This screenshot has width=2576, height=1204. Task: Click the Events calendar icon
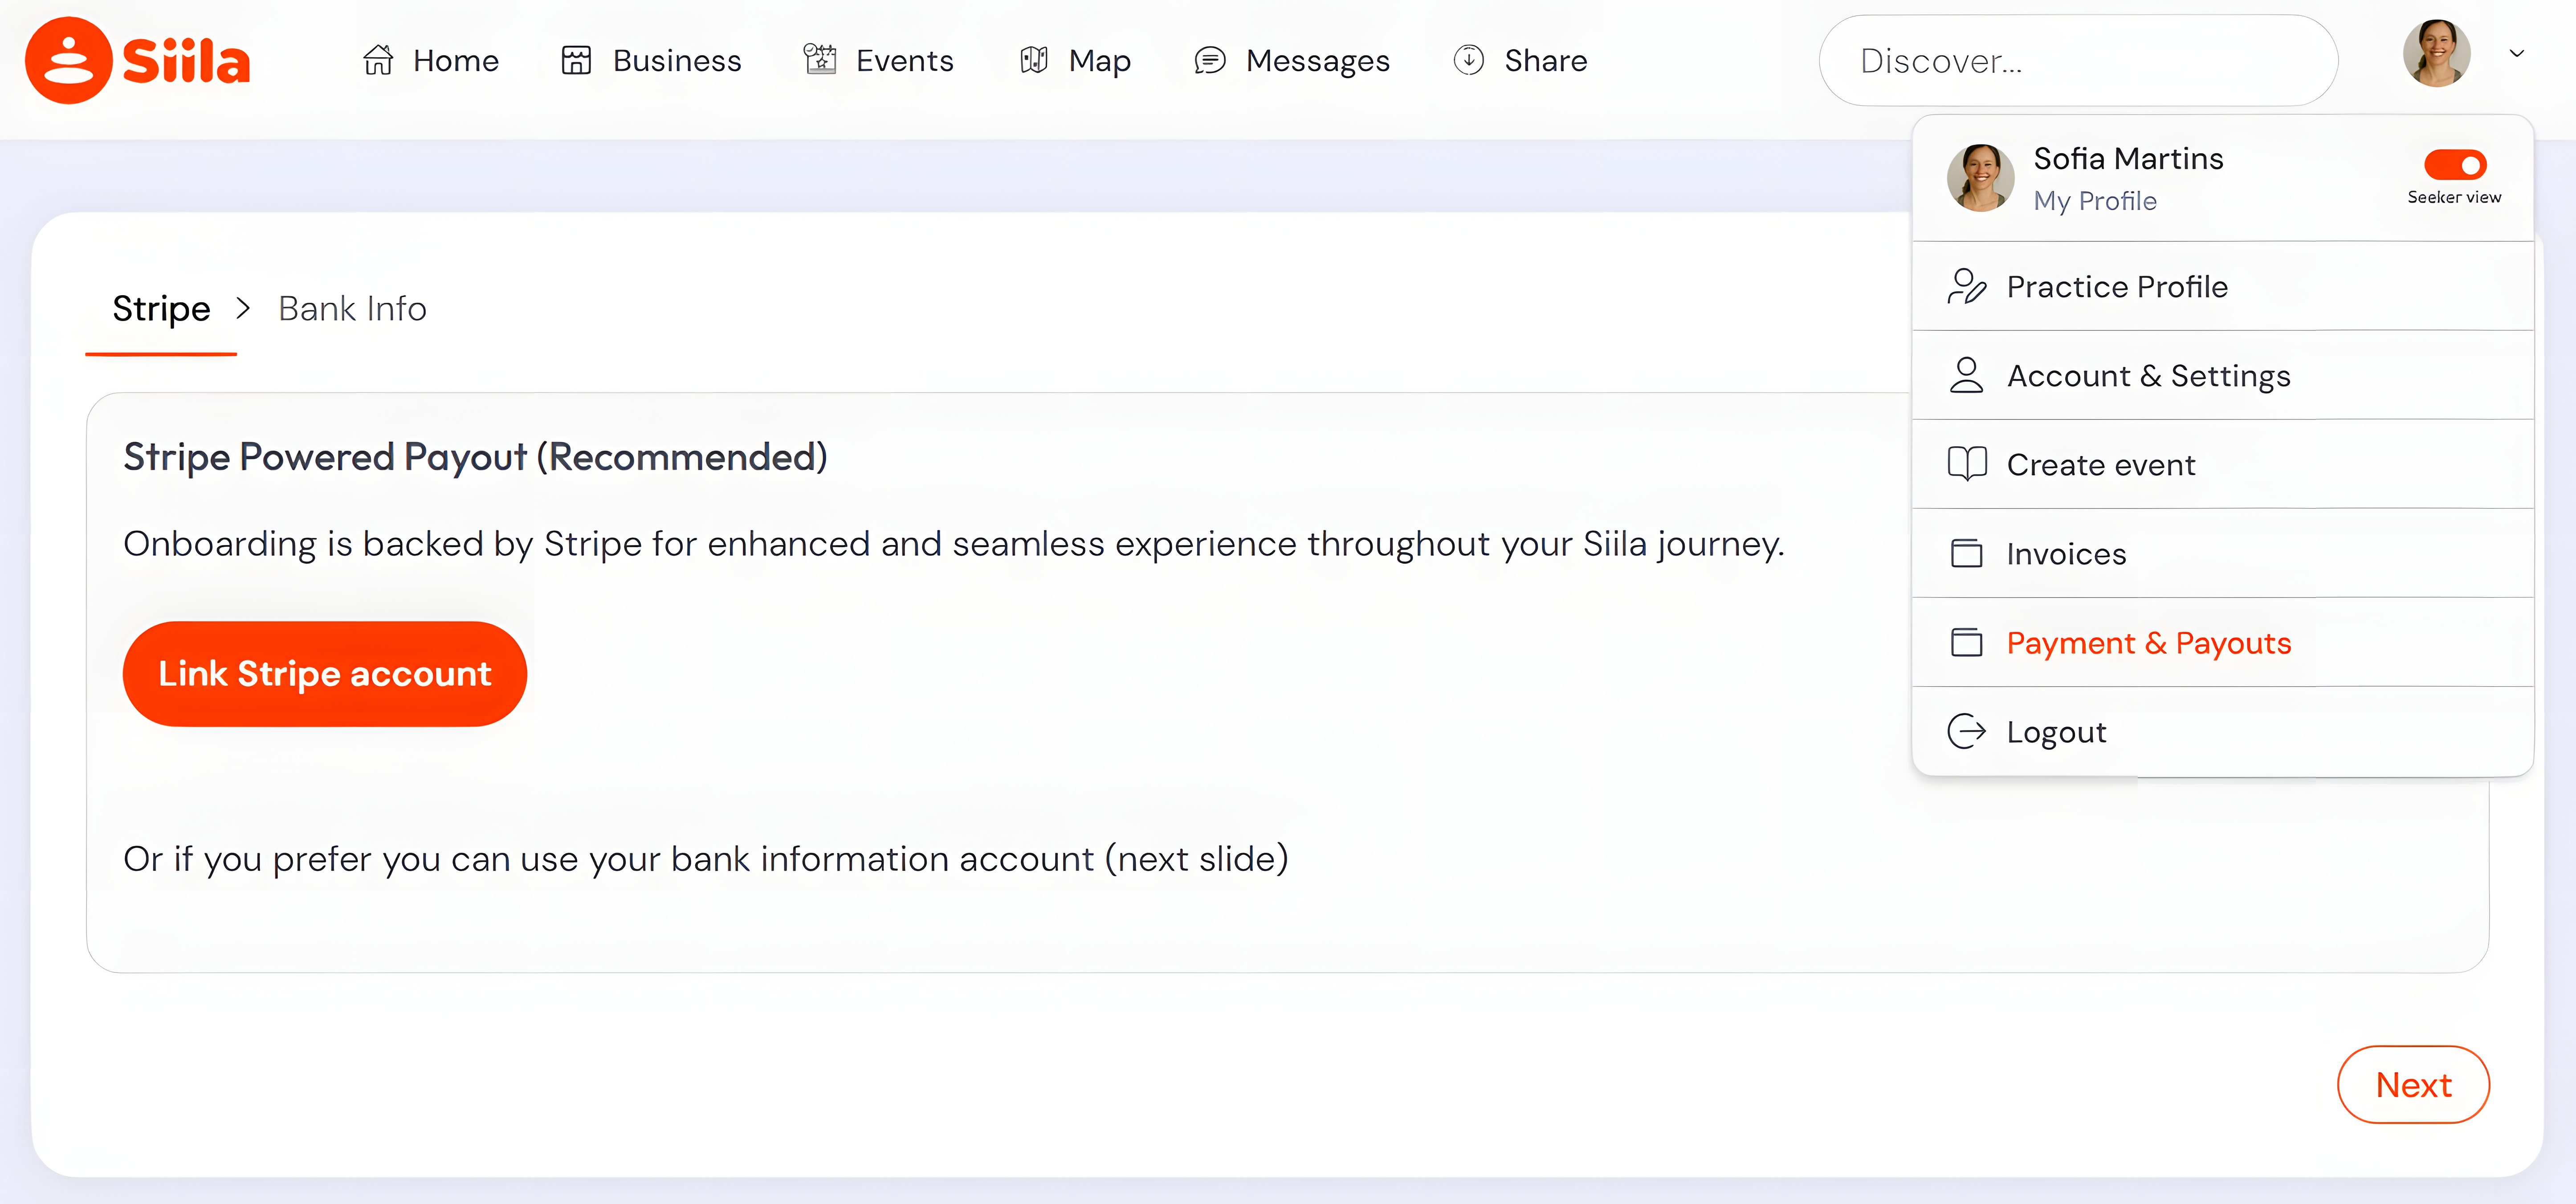[x=820, y=60]
